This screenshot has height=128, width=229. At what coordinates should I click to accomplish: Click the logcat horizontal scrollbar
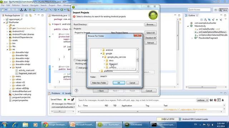(x=137, y=112)
